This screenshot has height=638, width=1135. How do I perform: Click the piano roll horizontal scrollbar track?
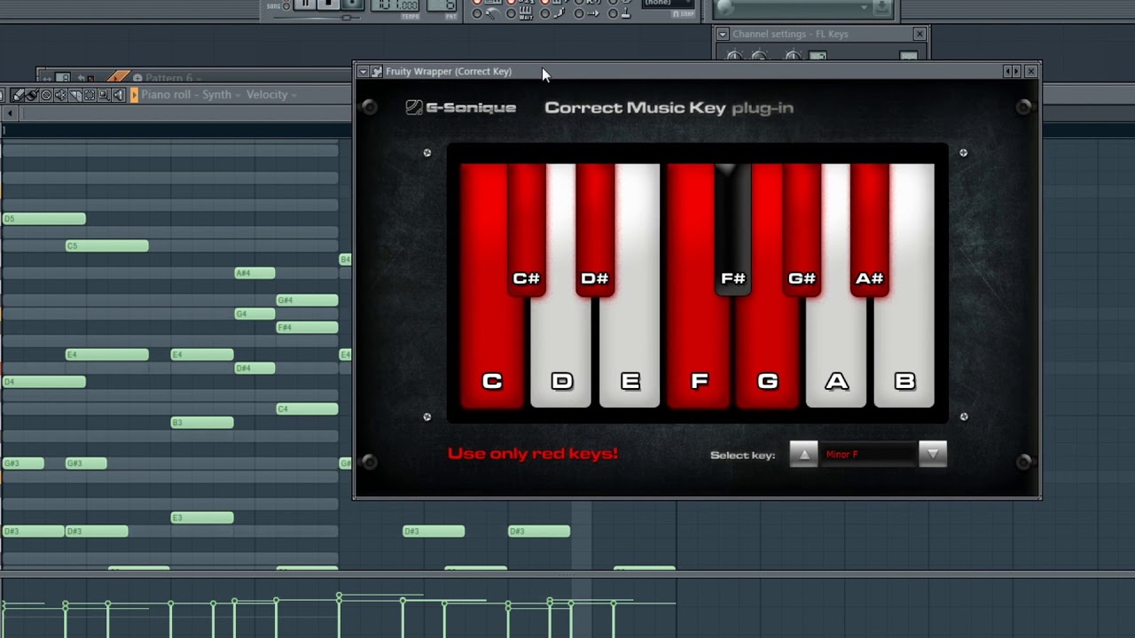tap(186, 113)
